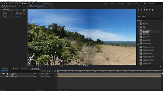Hide layer 2 with its eye toggle
Image resolution: width=163 pixels, height=91 pixels.
coord(1,76)
